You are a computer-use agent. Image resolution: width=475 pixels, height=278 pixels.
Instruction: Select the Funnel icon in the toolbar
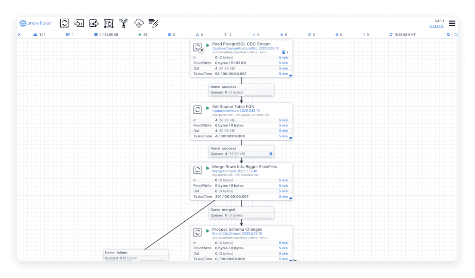coord(123,23)
